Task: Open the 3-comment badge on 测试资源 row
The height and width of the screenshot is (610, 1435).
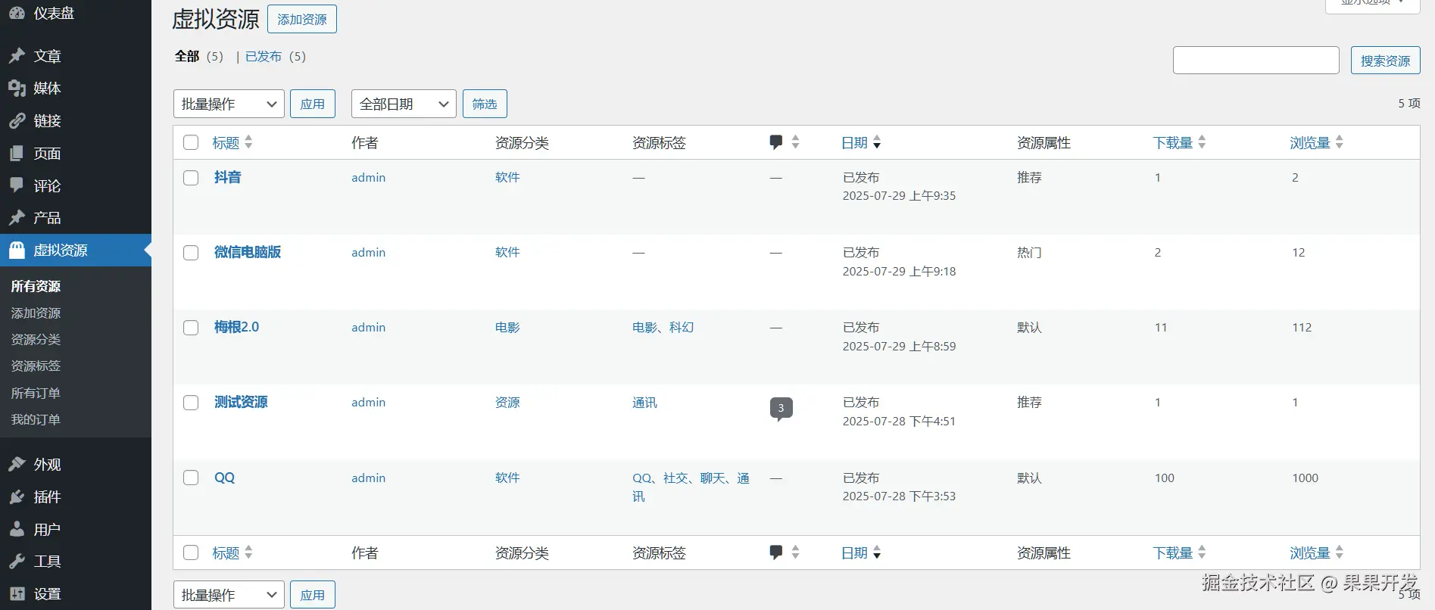Action: pos(781,408)
